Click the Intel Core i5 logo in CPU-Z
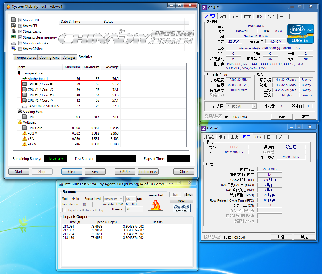The height and width of the screenshot is (274, 322). (x=300, y=33)
